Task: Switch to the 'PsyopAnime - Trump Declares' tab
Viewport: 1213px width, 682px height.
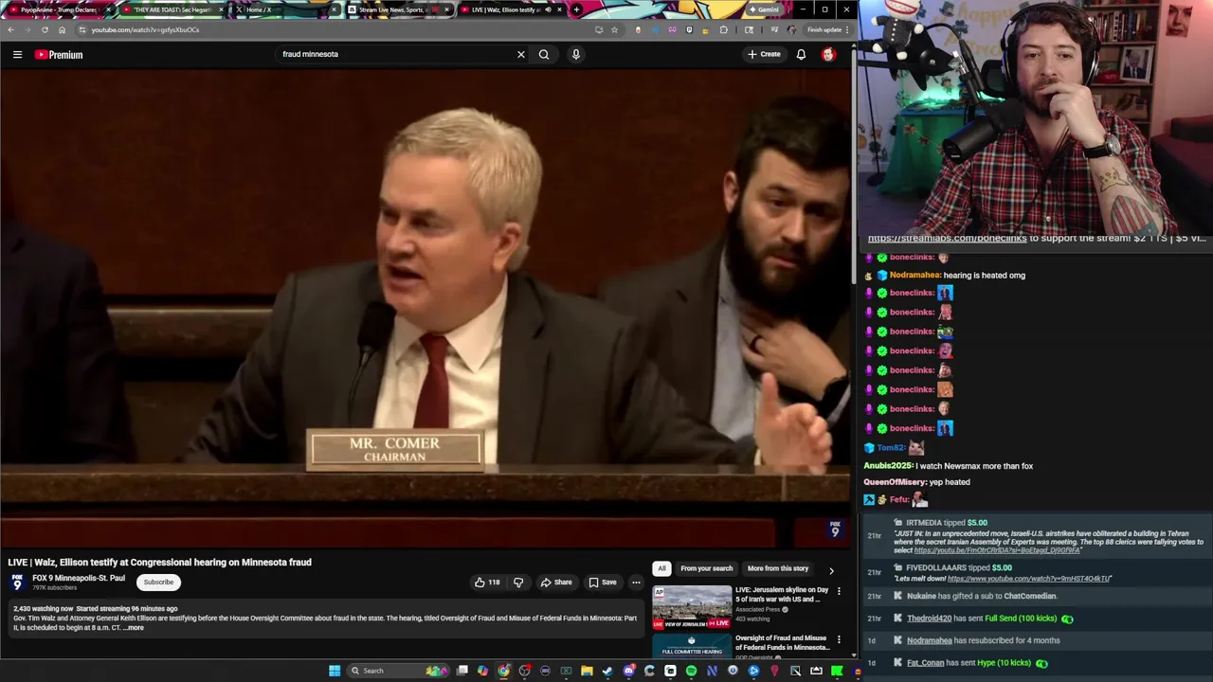Action: click(58, 9)
